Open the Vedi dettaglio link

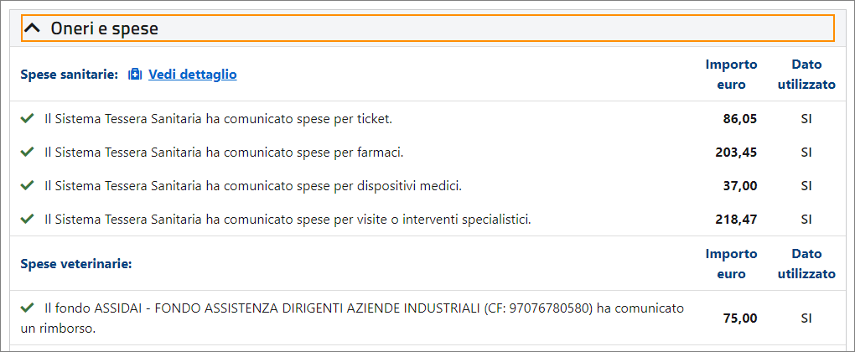192,75
